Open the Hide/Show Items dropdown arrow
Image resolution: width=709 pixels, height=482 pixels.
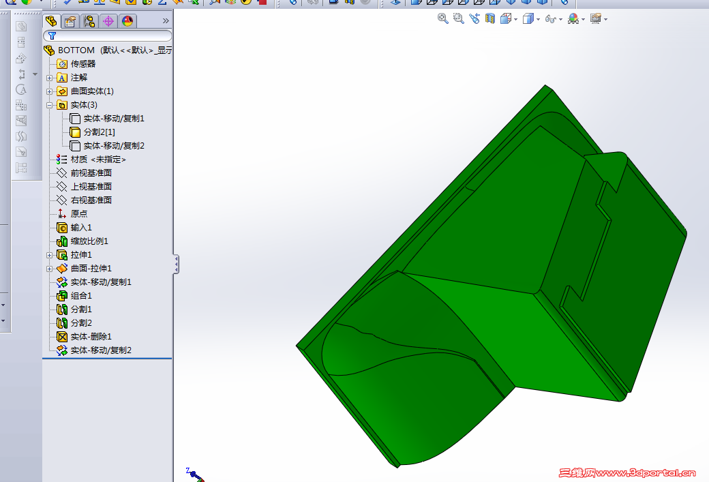[560, 20]
